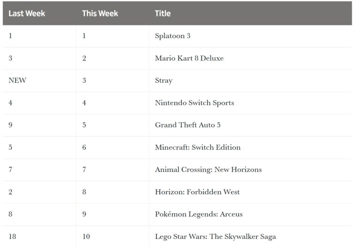Select the Mario Kart 8 Deluxe title
Image resolution: width=355 pixels, height=249 pixels.
point(189,58)
